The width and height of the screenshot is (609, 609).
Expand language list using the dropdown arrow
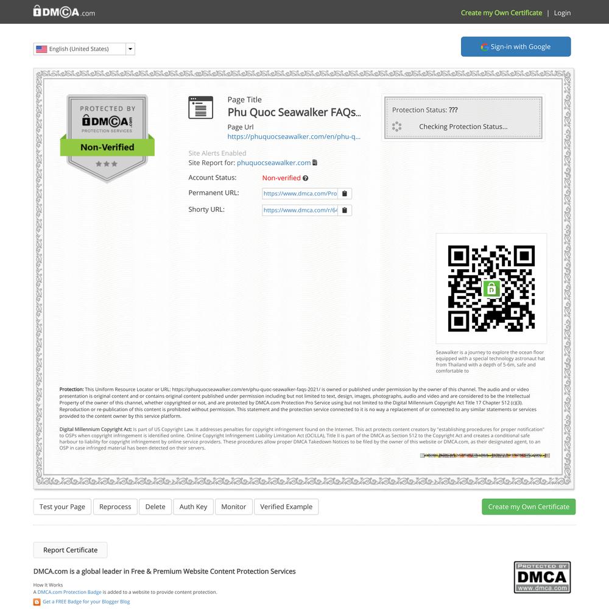pyautogui.click(x=130, y=49)
